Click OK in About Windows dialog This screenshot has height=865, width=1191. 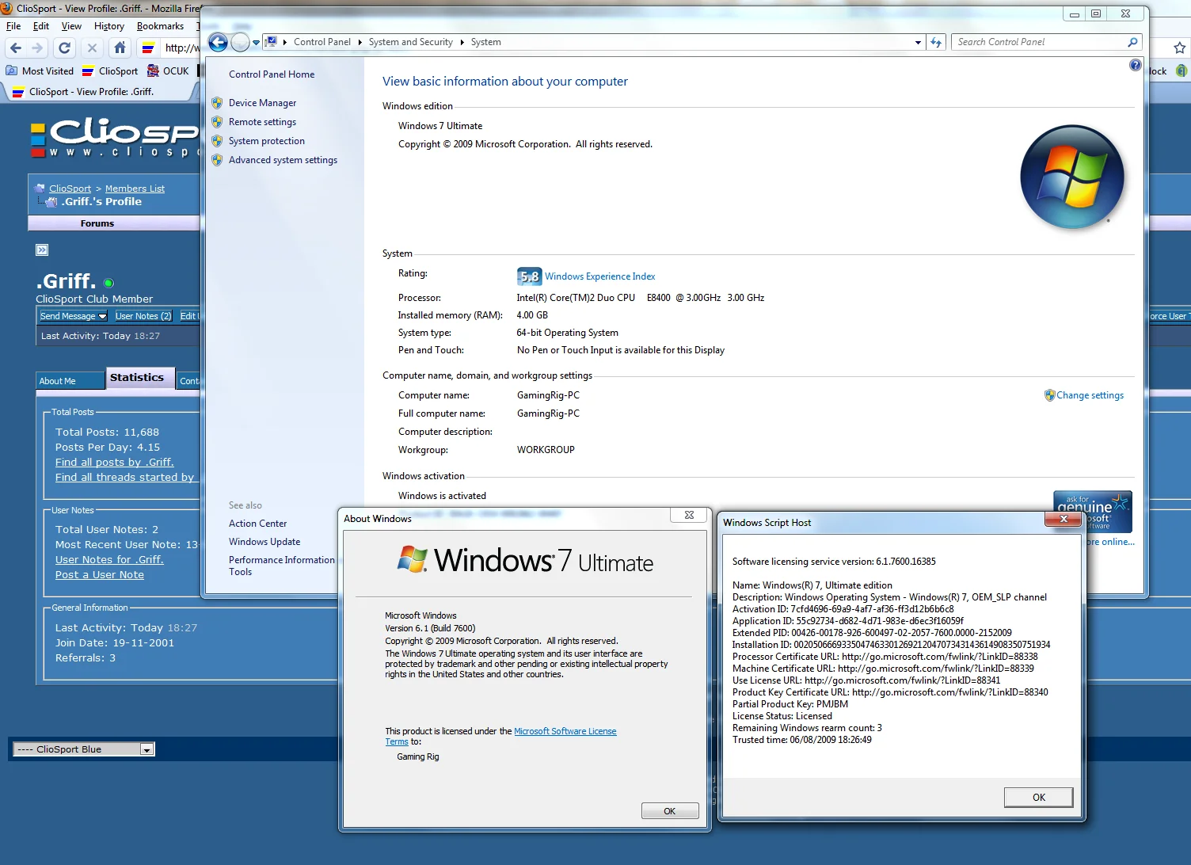pos(670,811)
